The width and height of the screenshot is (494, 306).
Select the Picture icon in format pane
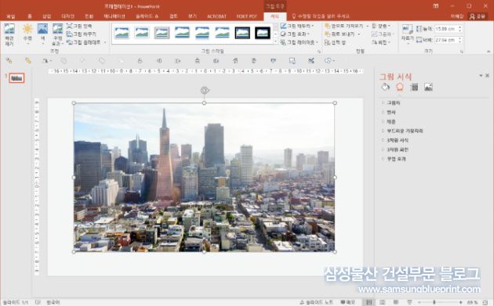click(428, 87)
